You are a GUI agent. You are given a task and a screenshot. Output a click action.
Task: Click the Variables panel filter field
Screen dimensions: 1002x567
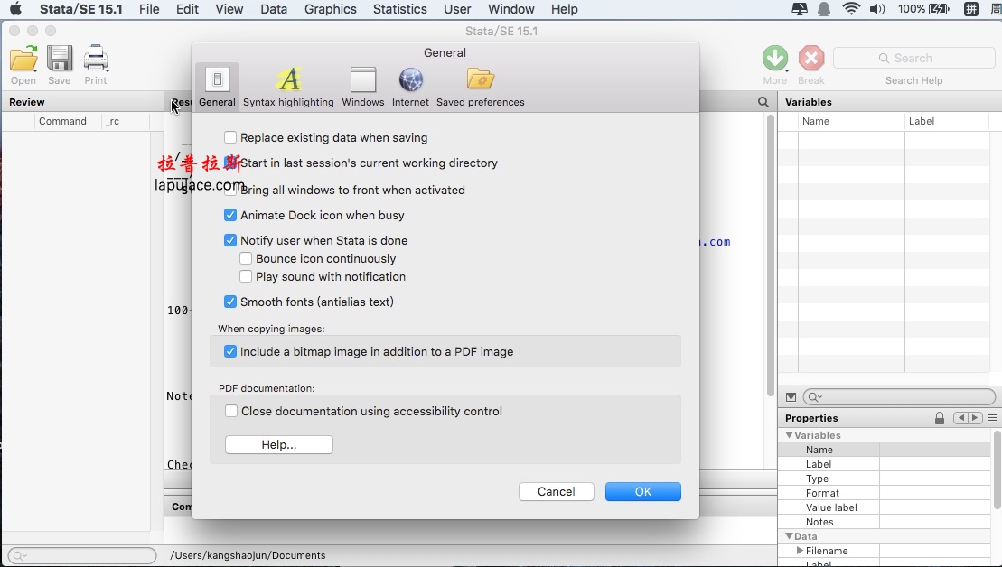click(899, 397)
